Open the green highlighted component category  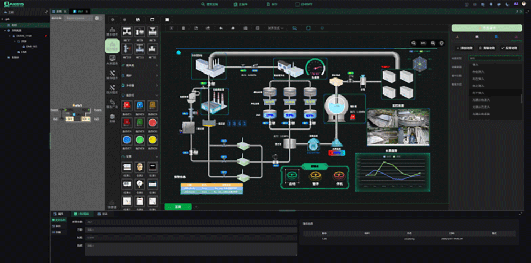[x=112, y=46]
